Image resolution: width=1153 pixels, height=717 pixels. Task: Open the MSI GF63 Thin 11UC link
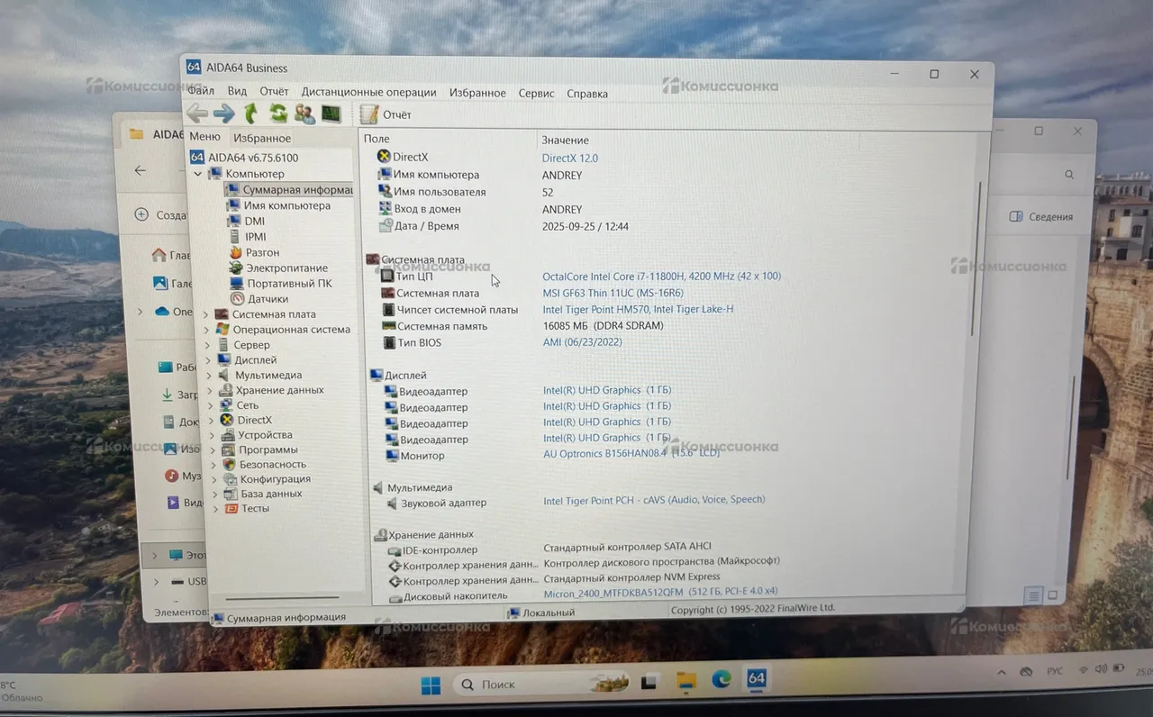[613, 293]
